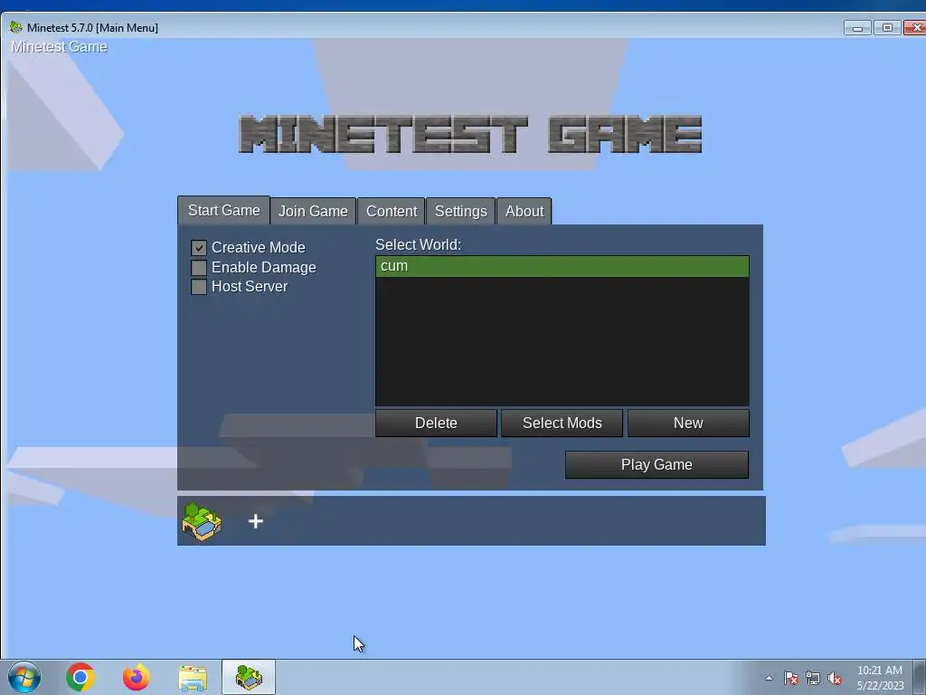Select the first world in the list
926x695 pixels.
[x=562, y=267]
